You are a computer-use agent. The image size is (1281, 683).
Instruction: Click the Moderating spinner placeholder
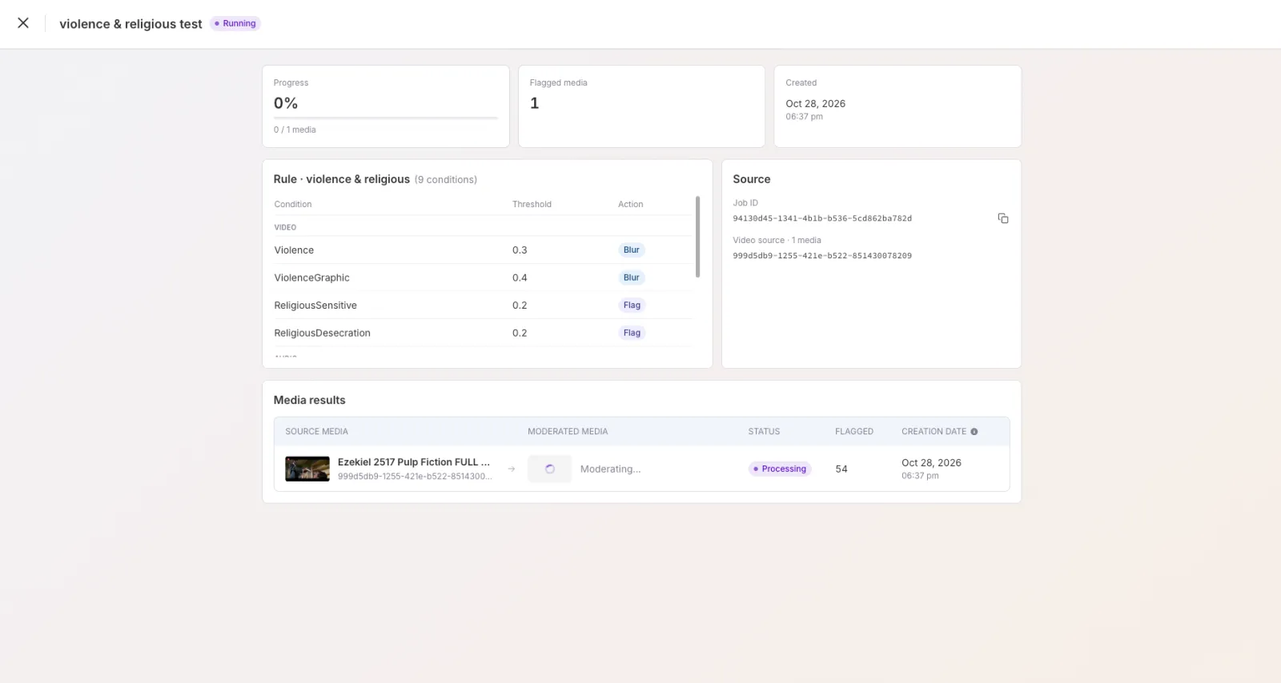click(549, 469)
